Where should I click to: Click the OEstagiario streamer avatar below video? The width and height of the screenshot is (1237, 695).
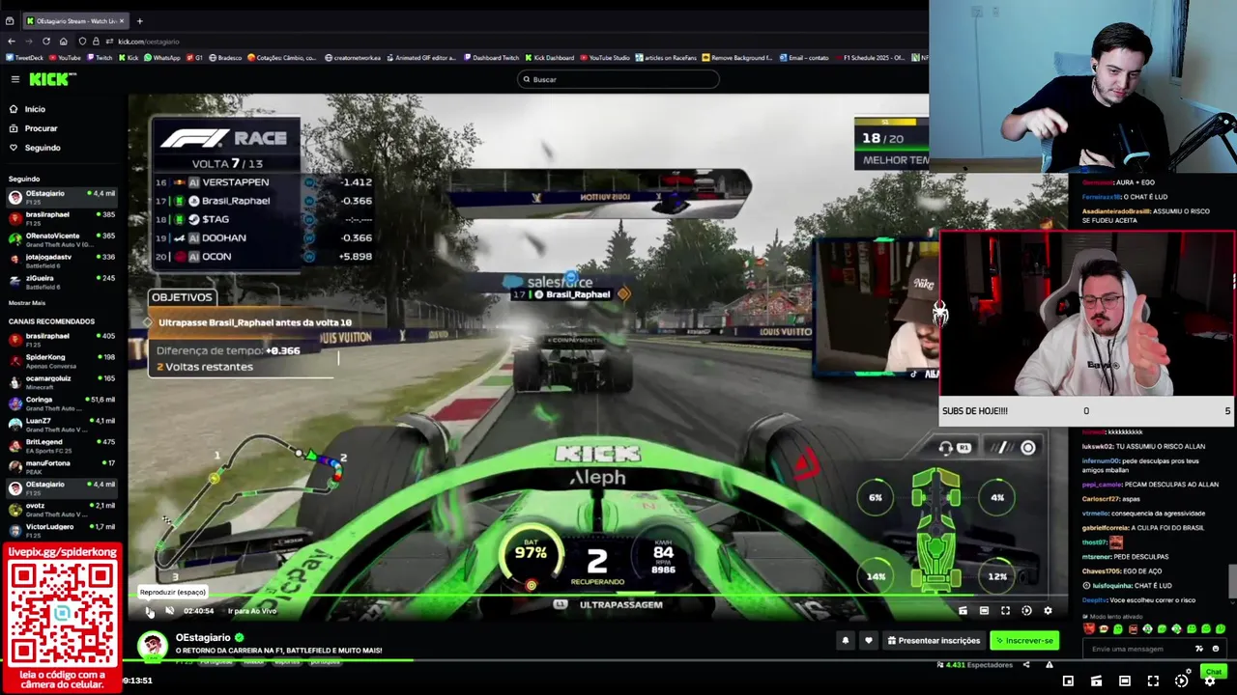152,645
